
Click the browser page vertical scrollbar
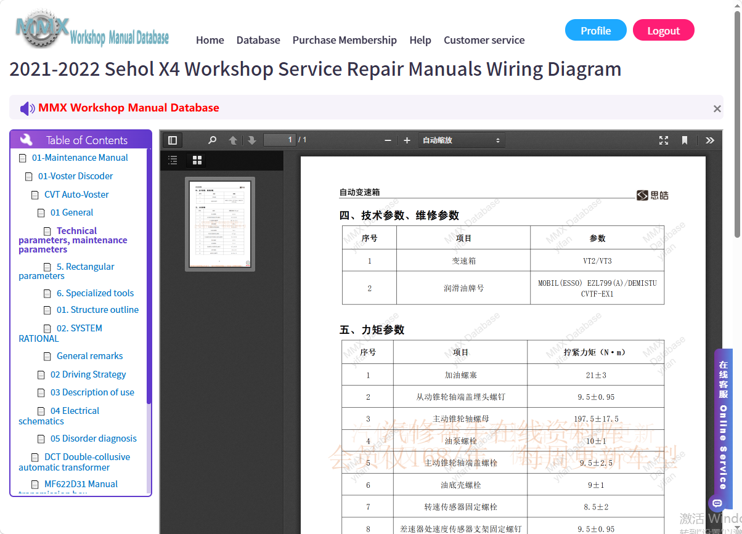[738, 123]
